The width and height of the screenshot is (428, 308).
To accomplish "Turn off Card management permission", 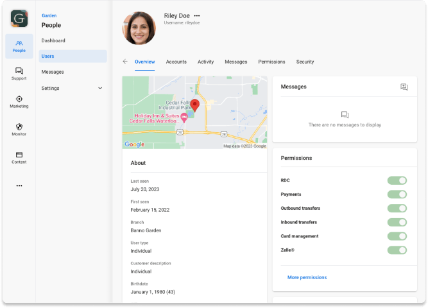I will tap(397, 236).
